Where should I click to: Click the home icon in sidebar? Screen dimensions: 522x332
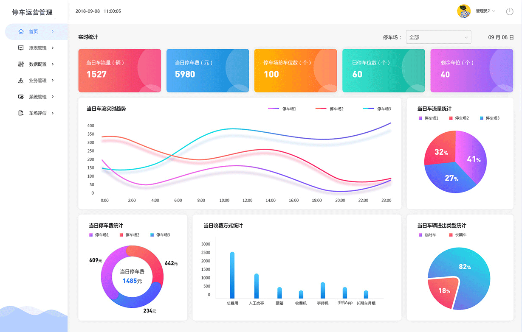click(21, 31)
